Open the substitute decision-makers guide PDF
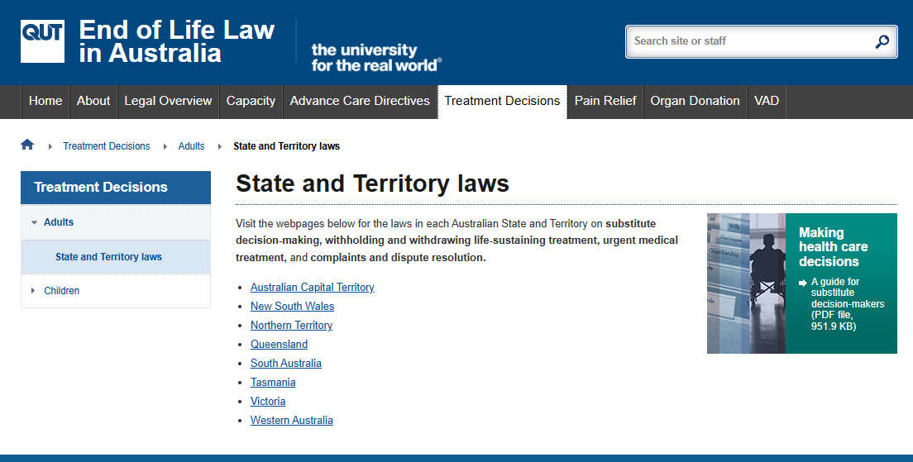 point(847,304)
